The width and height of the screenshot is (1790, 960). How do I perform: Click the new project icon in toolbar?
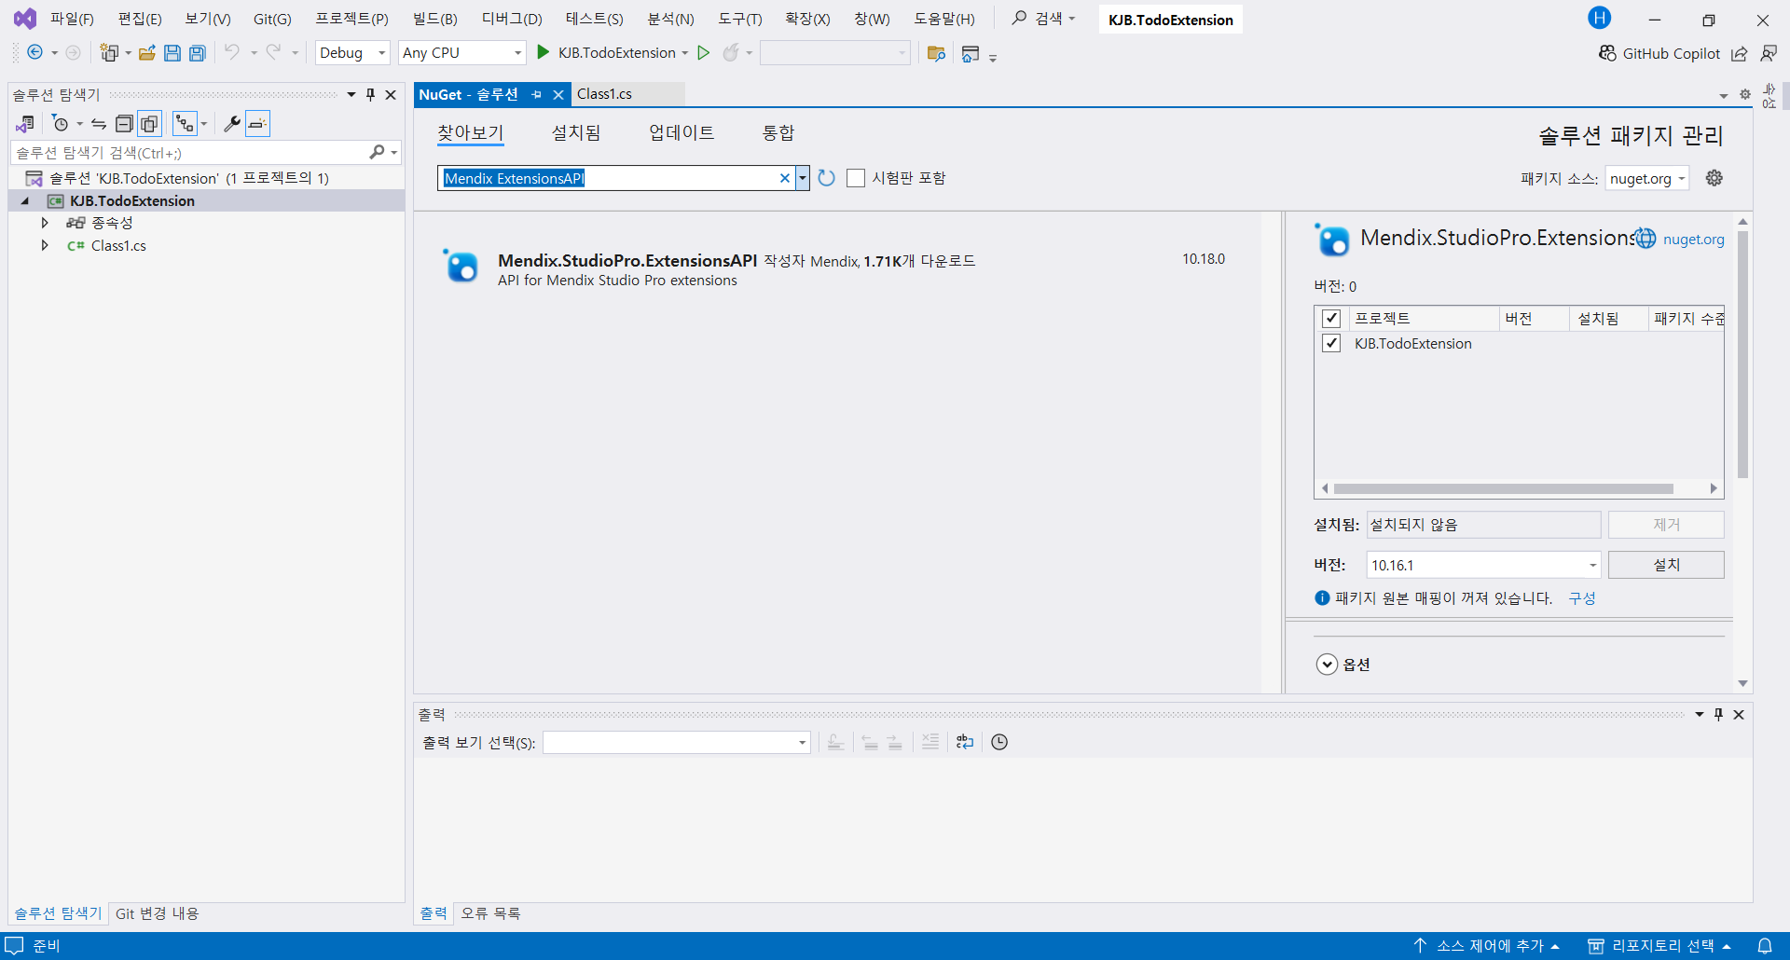(109, 52)
